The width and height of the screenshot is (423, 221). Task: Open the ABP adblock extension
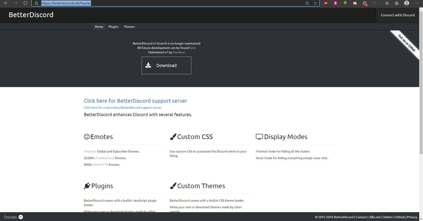click(x=326, y=3)
